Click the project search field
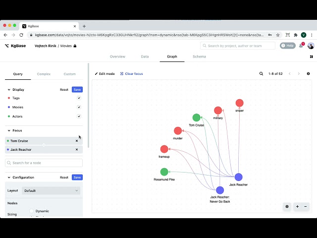The image size is (317, 238). coord(238,46)
